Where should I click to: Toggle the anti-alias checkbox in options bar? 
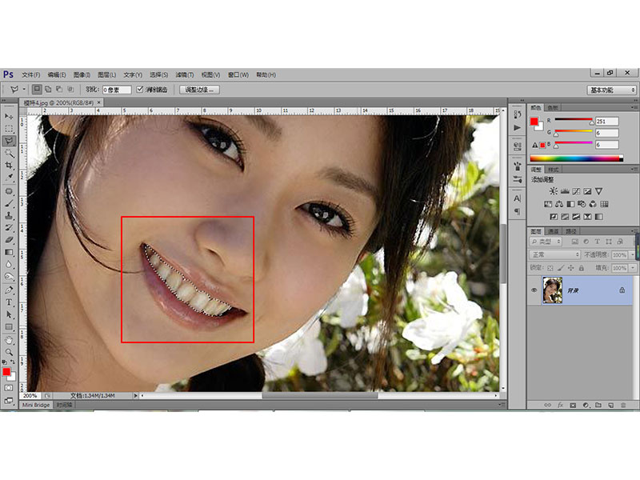pyautogui.click(x=140, y=90)
